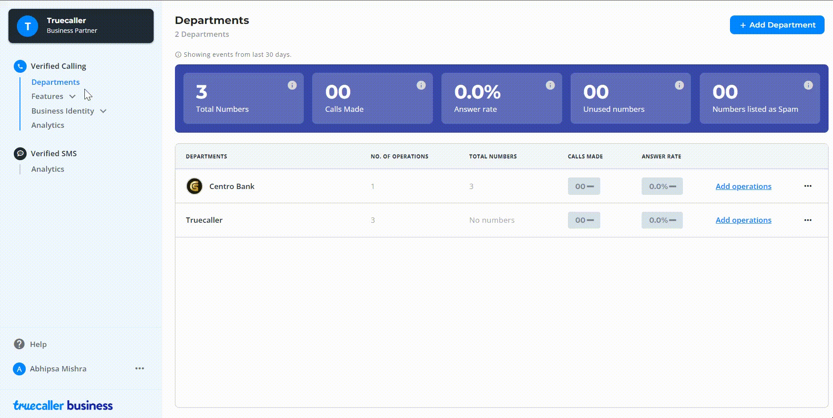Click info icon on Unused numbers card

coord(679,85)
